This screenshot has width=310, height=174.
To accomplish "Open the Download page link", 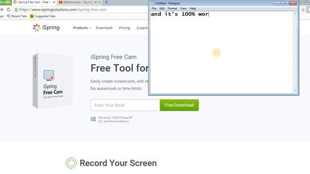I will point(104,28).
